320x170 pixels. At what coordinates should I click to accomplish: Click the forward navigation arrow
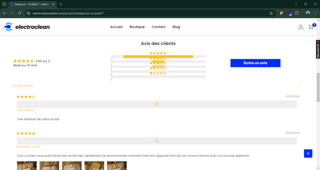[x=12, y=13]
